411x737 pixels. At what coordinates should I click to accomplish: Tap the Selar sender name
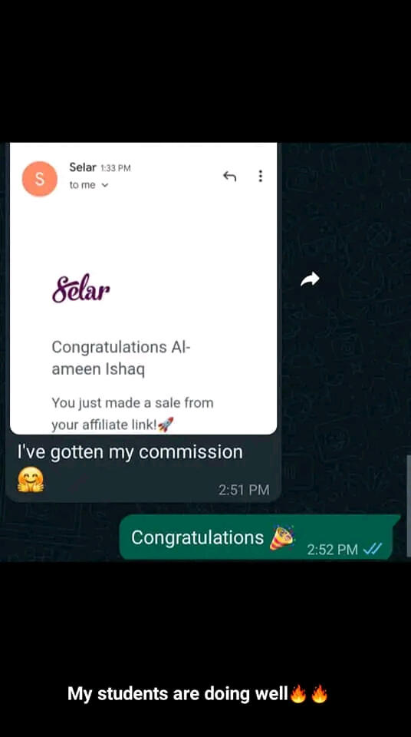83,167
